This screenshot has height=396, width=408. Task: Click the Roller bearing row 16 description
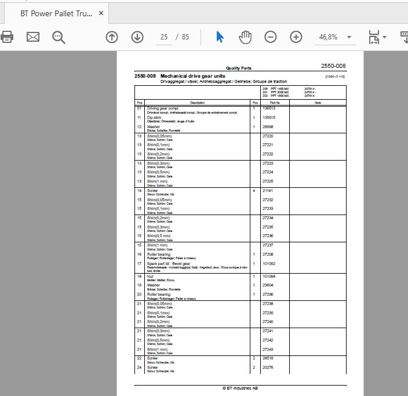(x=159, y=254)
